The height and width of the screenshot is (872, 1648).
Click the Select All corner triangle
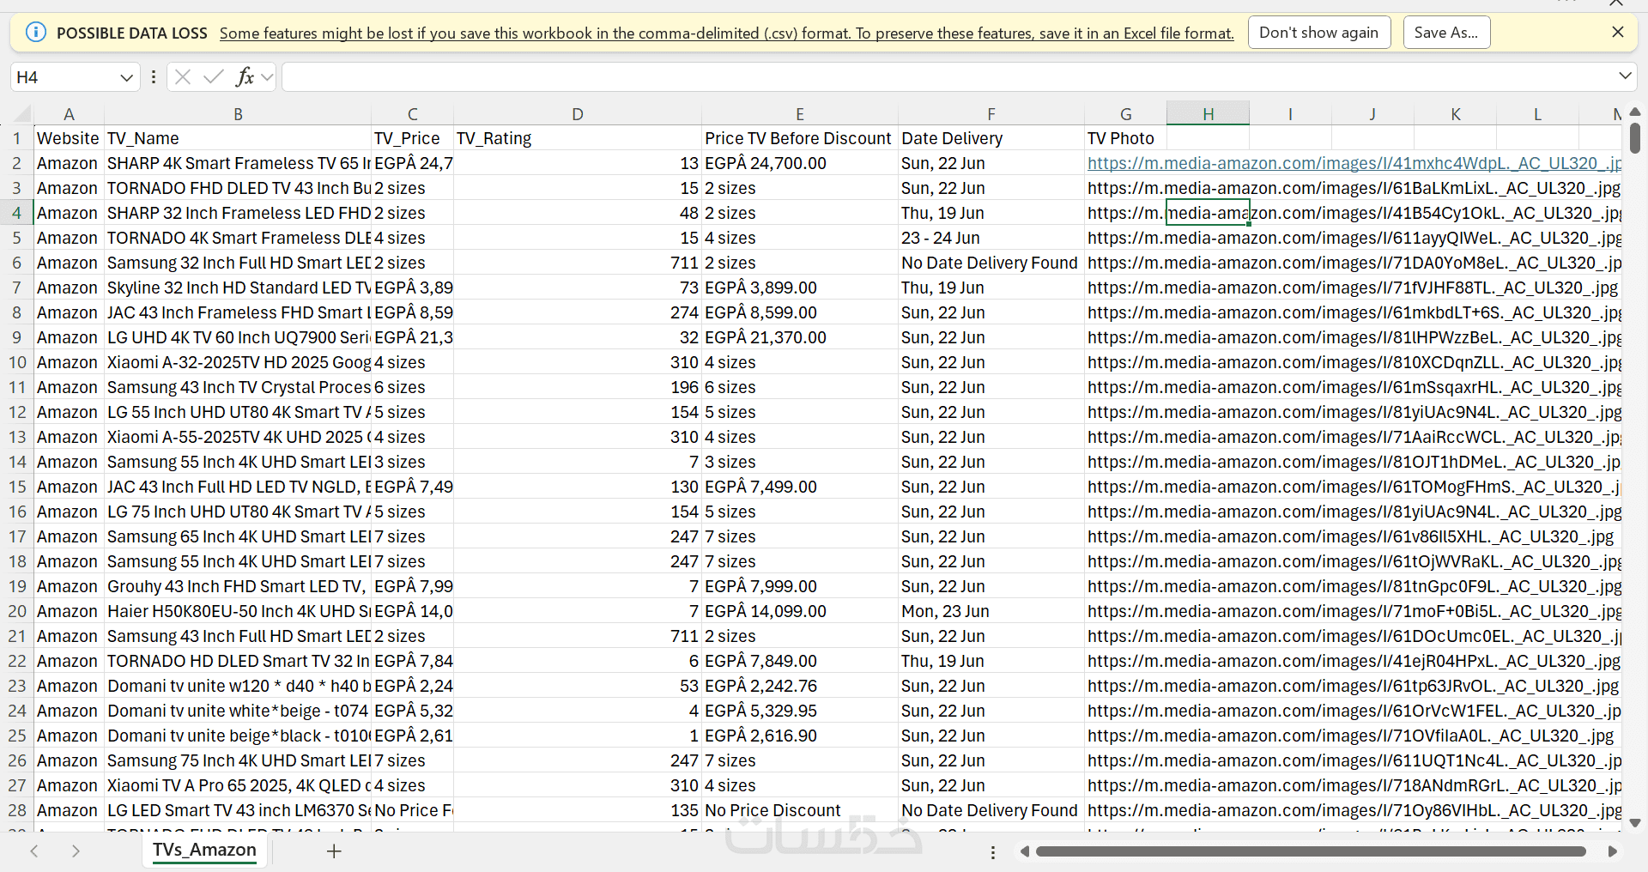(23, 114)
